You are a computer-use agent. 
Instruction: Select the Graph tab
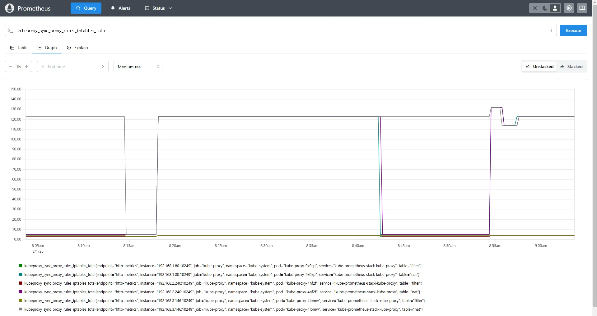point(47,48)
